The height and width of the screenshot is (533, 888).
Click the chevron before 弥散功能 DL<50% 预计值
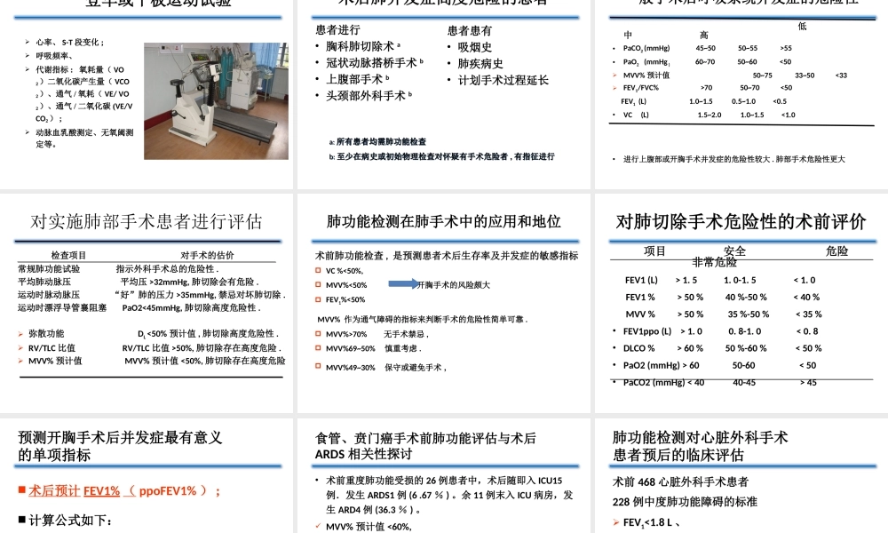20,334
